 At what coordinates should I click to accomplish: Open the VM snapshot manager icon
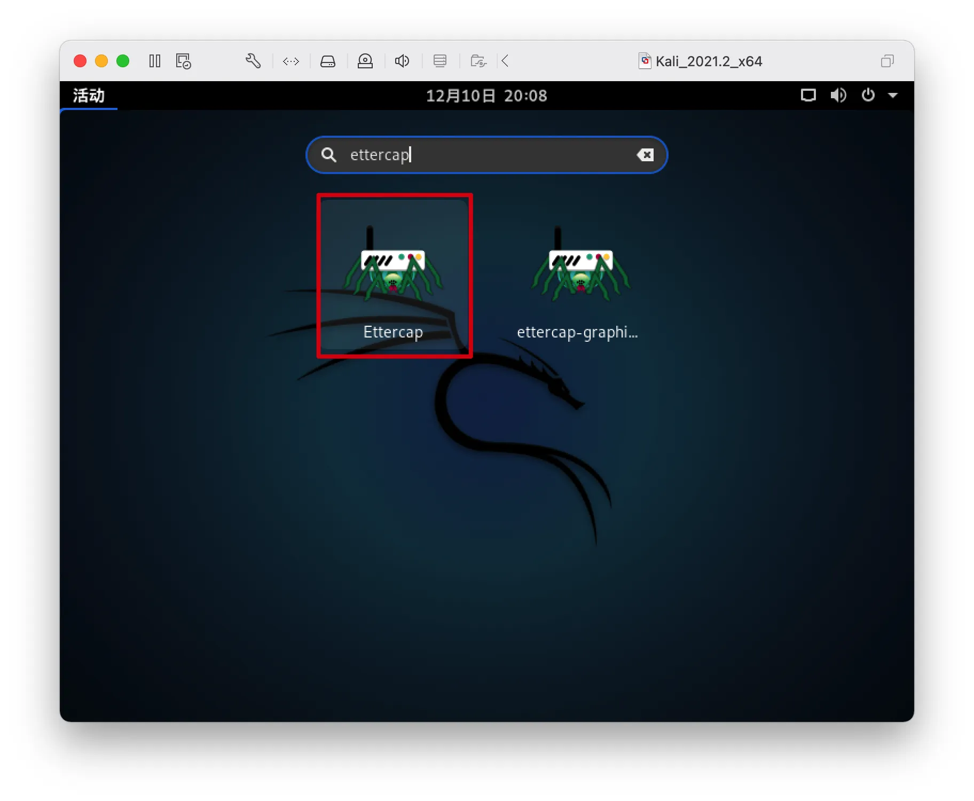[x=184, y=61]
